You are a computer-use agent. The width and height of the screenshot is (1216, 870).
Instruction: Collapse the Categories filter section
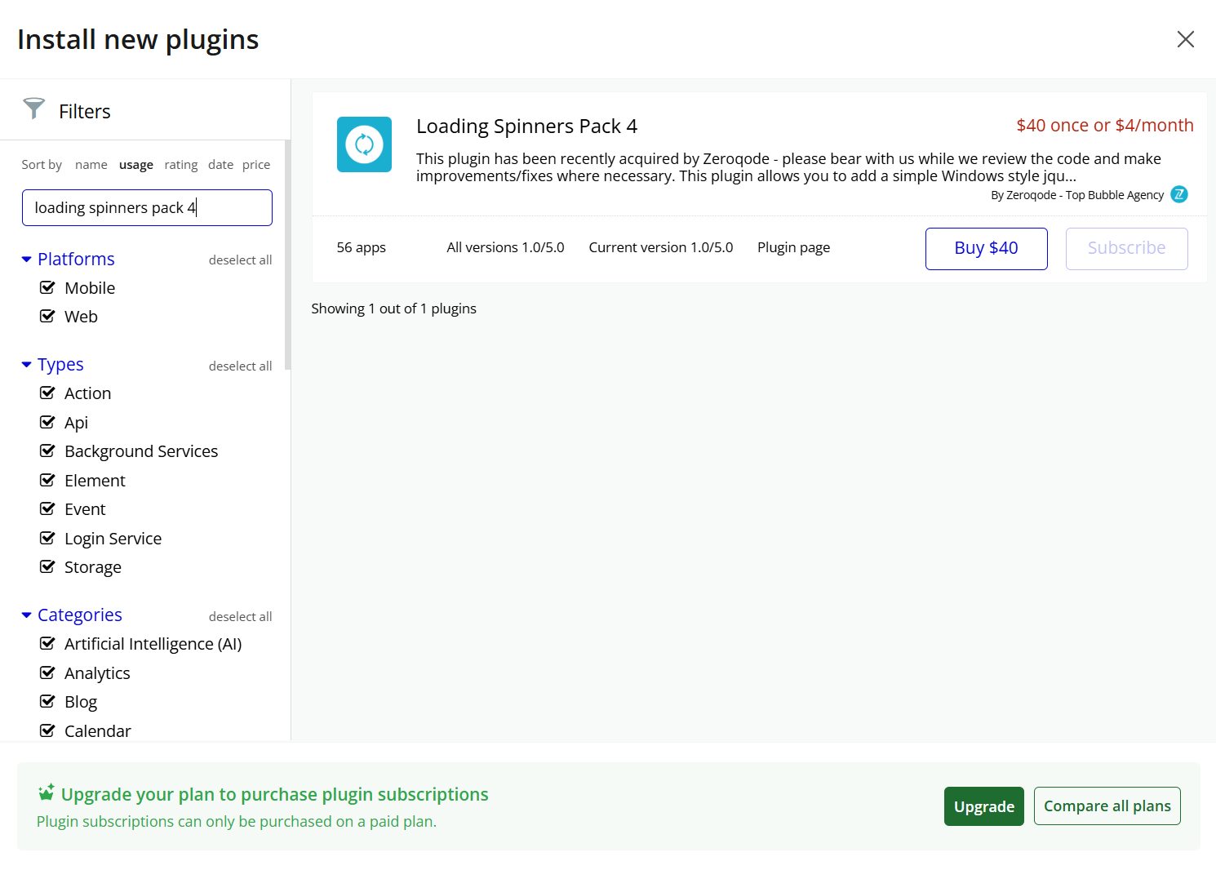[27, 615]
